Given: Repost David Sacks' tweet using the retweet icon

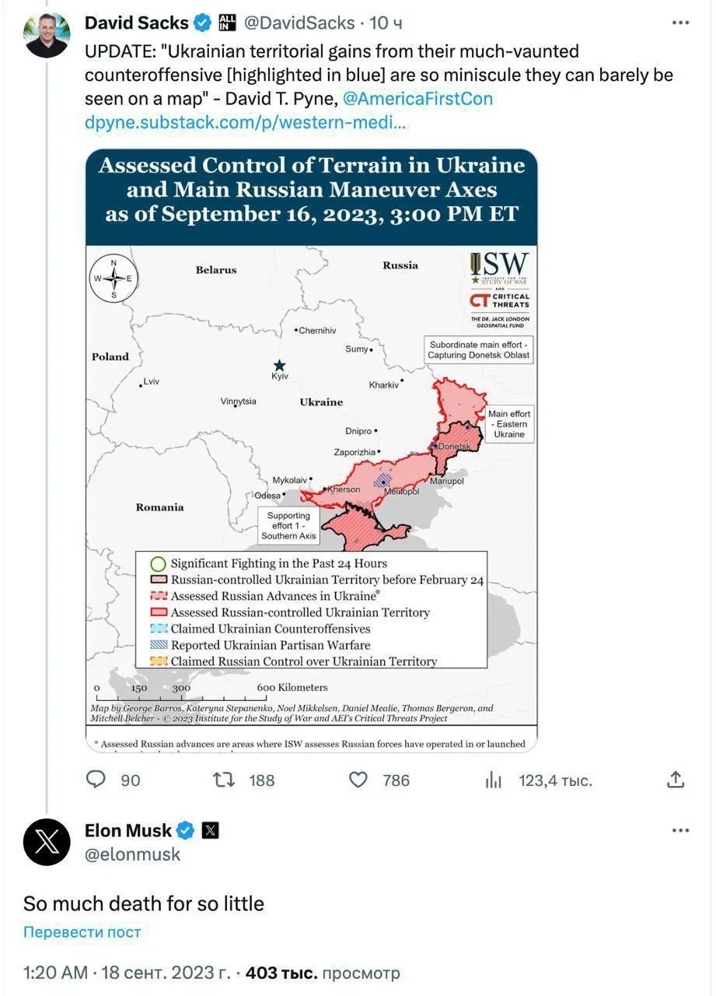Looking at the screenshot, I should [224, 779].
